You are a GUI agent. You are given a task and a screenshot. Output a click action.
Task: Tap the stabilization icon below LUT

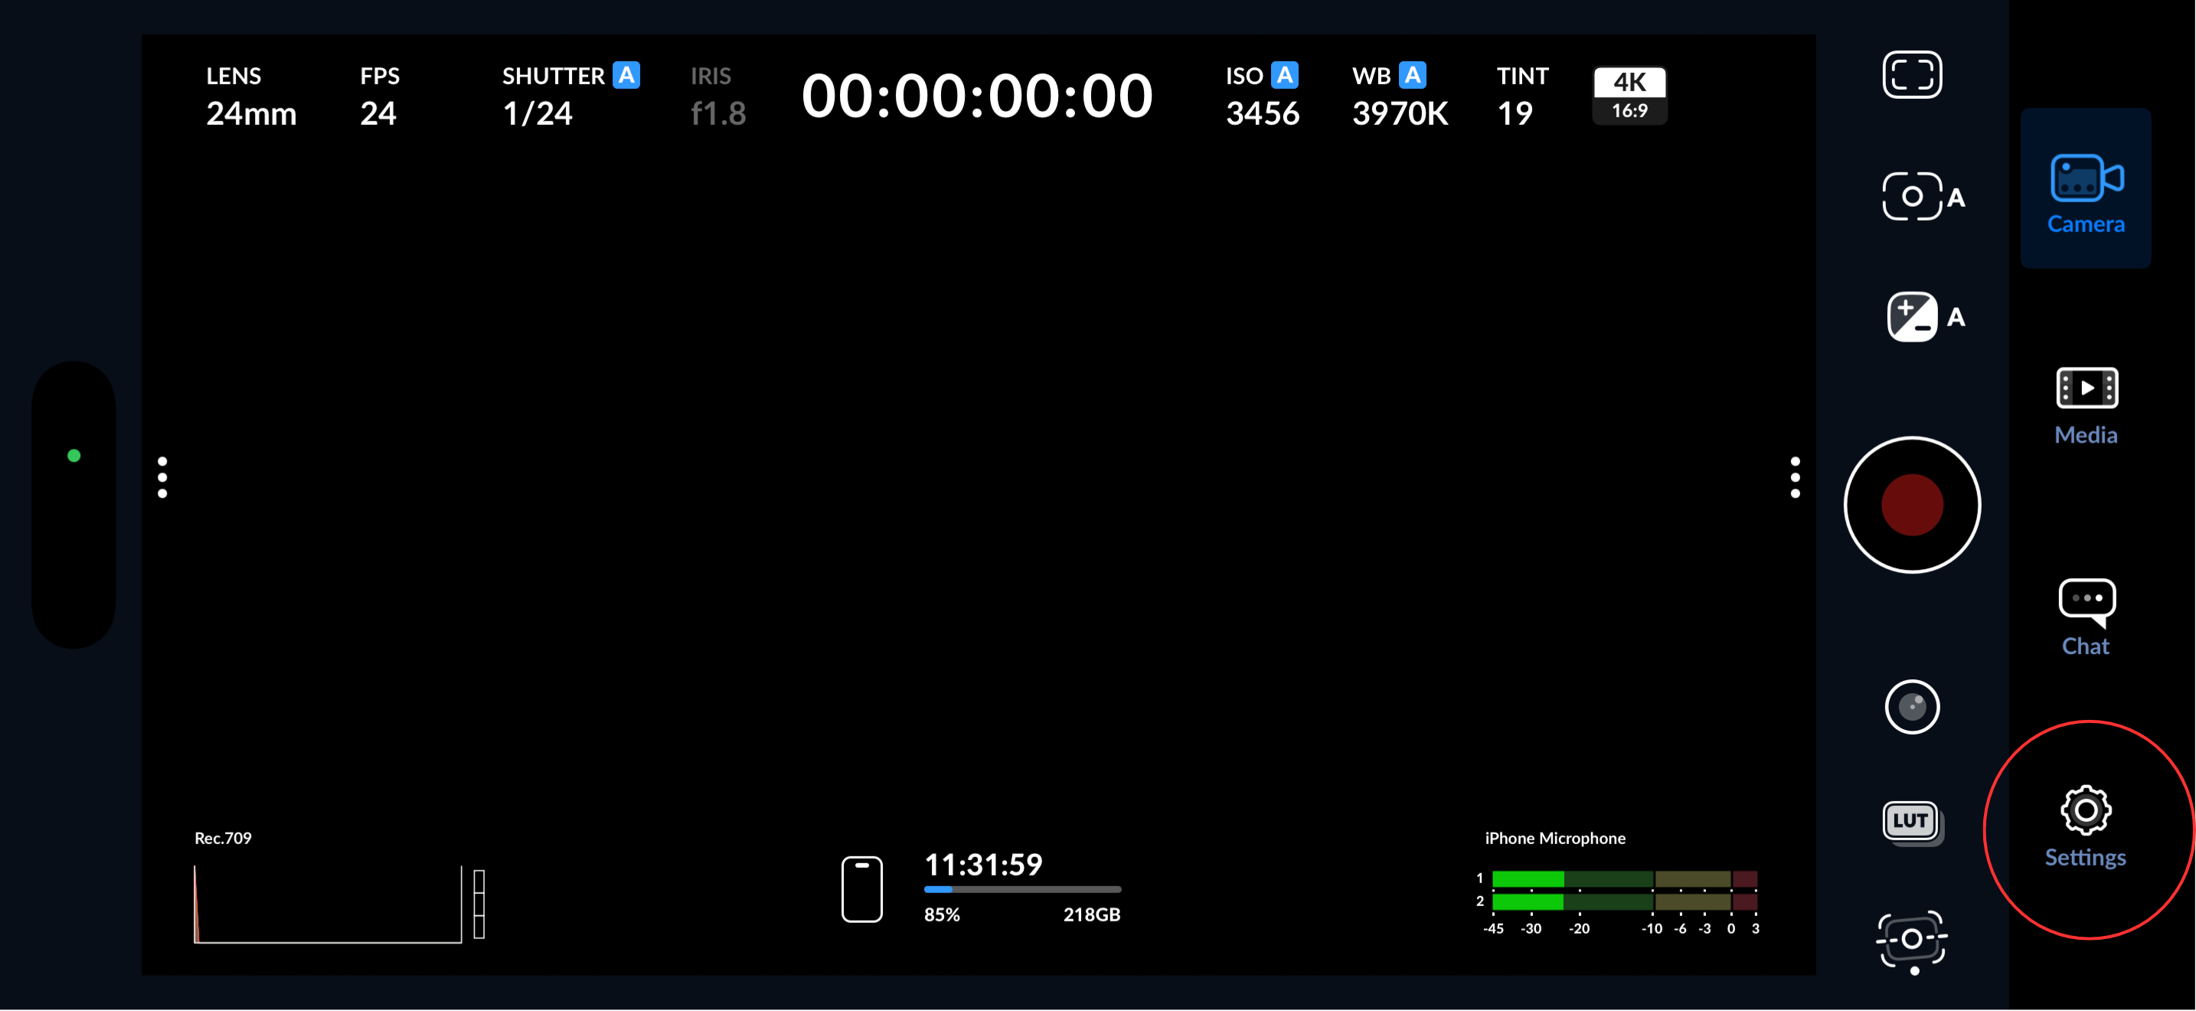(1911, 941)
